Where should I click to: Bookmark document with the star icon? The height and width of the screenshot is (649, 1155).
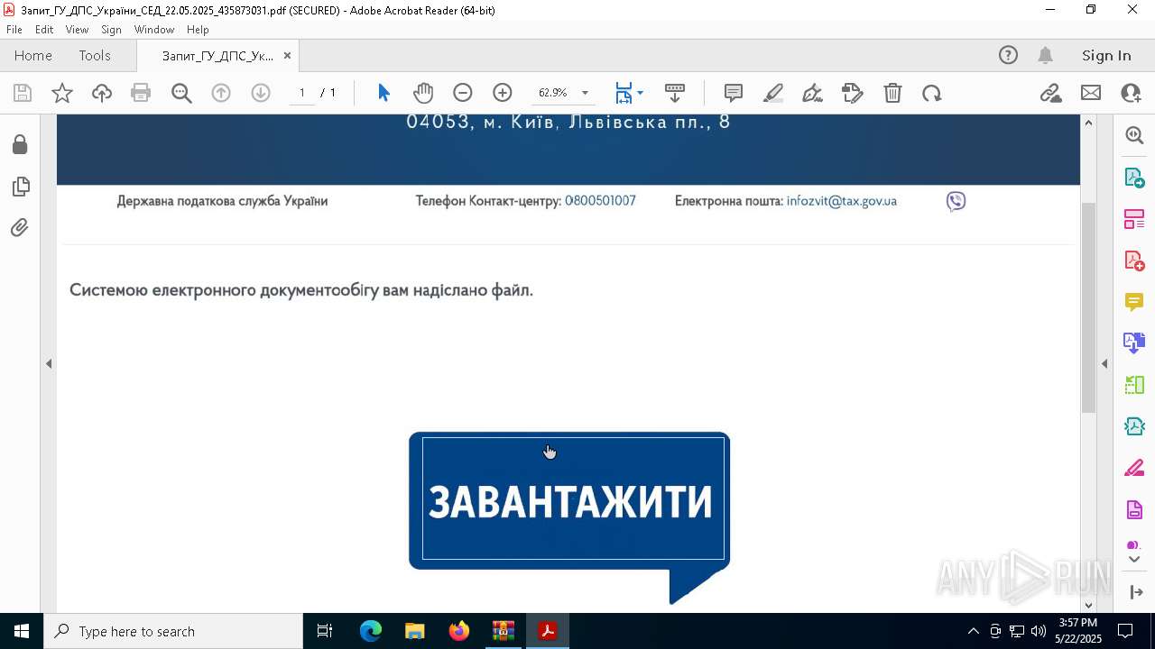pos(62,93)
